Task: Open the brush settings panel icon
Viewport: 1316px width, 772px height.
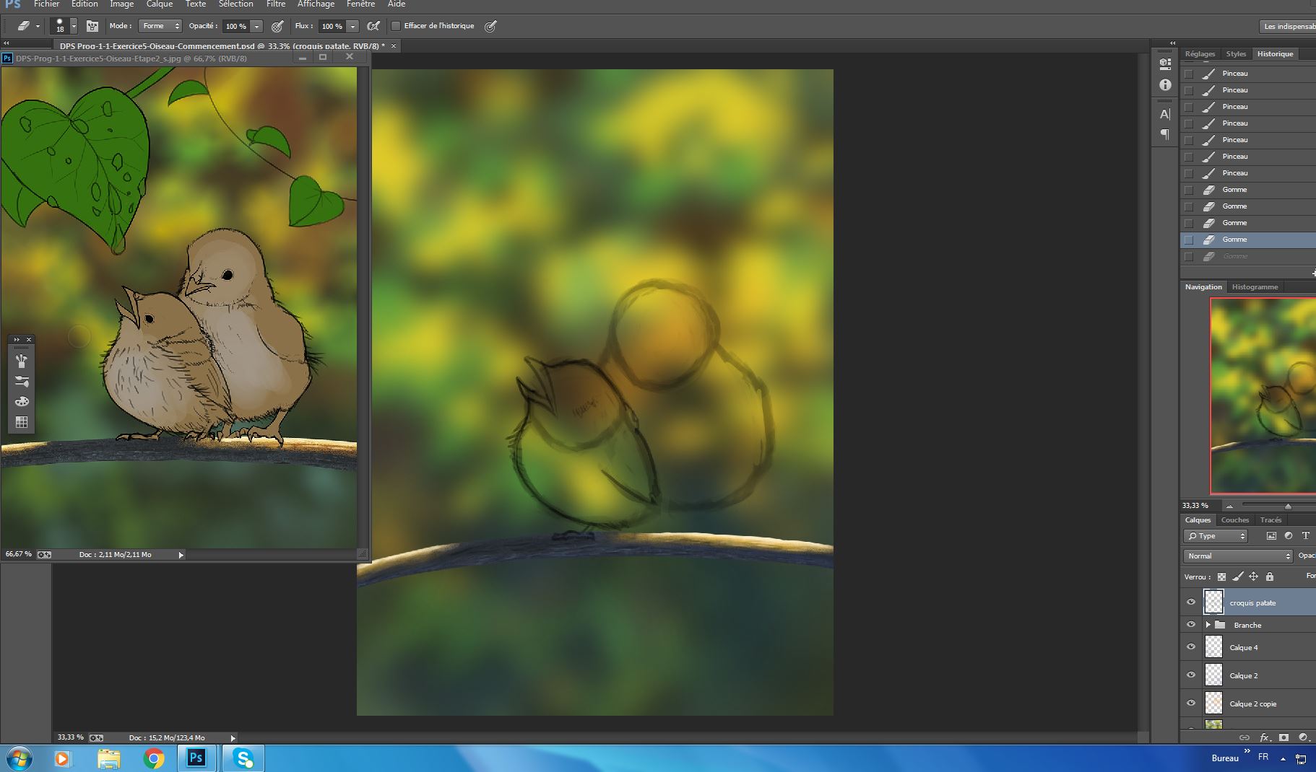Action: tap(92, 26)
